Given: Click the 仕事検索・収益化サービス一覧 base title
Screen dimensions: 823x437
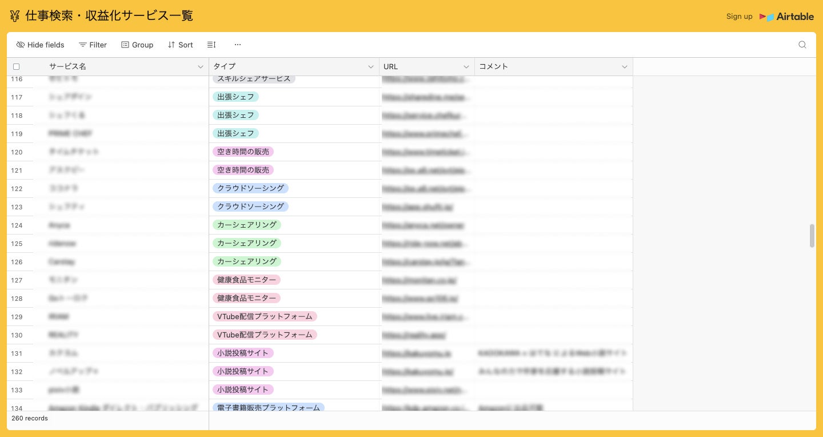Looking at the screenshot, I should 107,16.
